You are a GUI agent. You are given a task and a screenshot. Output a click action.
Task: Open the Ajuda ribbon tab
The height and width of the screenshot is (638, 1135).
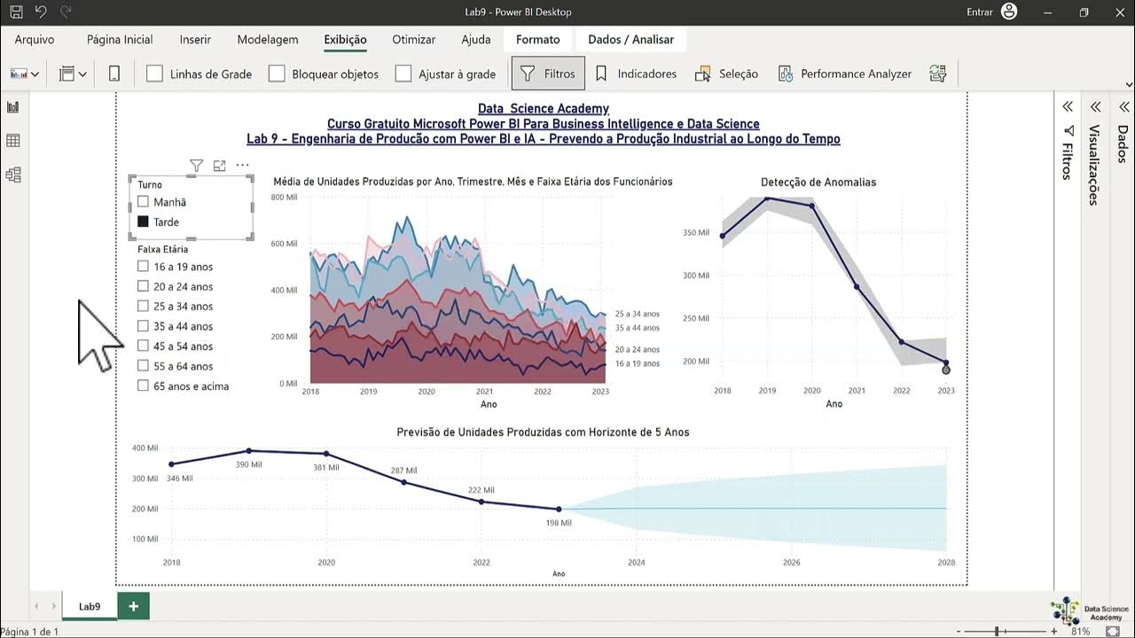click(x=476, y=40)
